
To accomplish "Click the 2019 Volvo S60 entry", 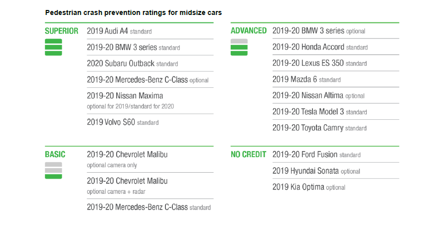I will pyautogui.click(x=123, y=122).
